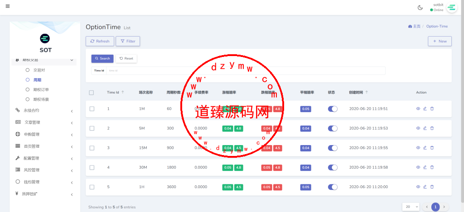This screenshot has width=464, height=212.
Task: Delete the 1H row
Action: coord(432,187)
